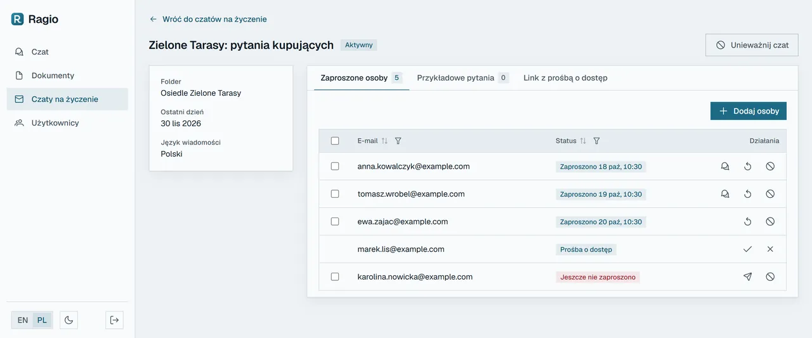The width and height of the screenshot is (812, 338).
Task: Click the Działania column header
Action: [x=764, y=141]
